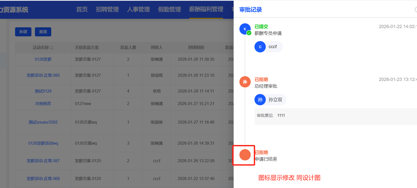Click the 2026-01-22 submission timestamp in drawer

[398, 27]
